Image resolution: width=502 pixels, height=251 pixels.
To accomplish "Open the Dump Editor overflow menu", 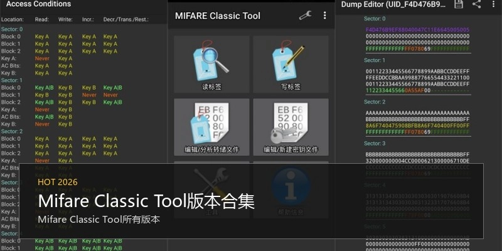I will (493, 4).
